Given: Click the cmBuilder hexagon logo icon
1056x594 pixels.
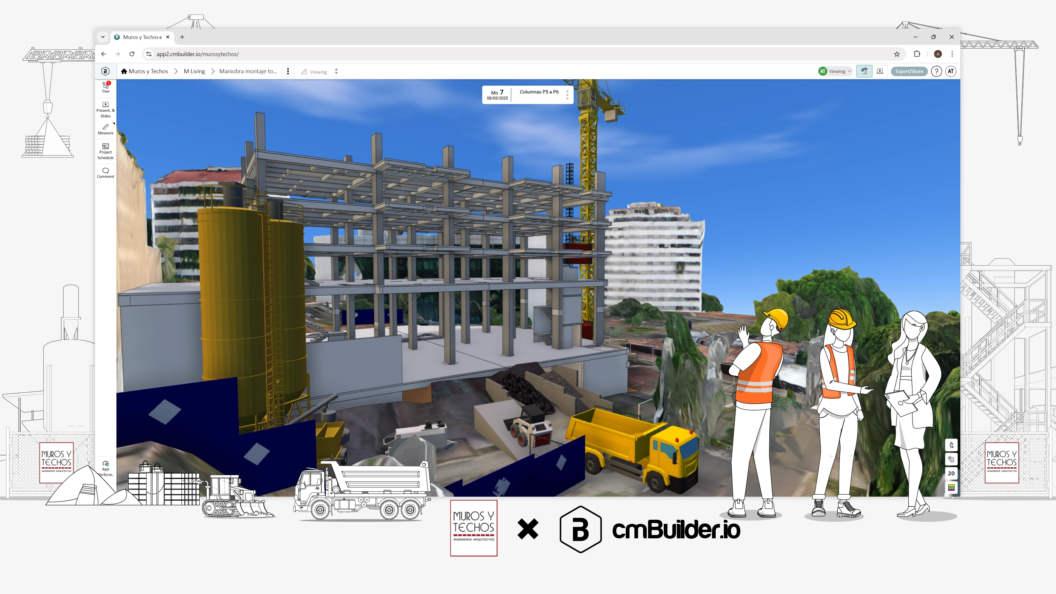Looking at the screenshot, I should point(106,71).
